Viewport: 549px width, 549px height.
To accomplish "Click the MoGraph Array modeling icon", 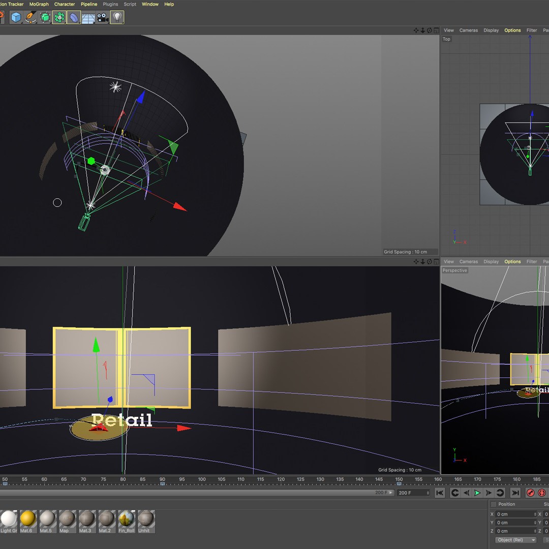I will tap(59, 18).
